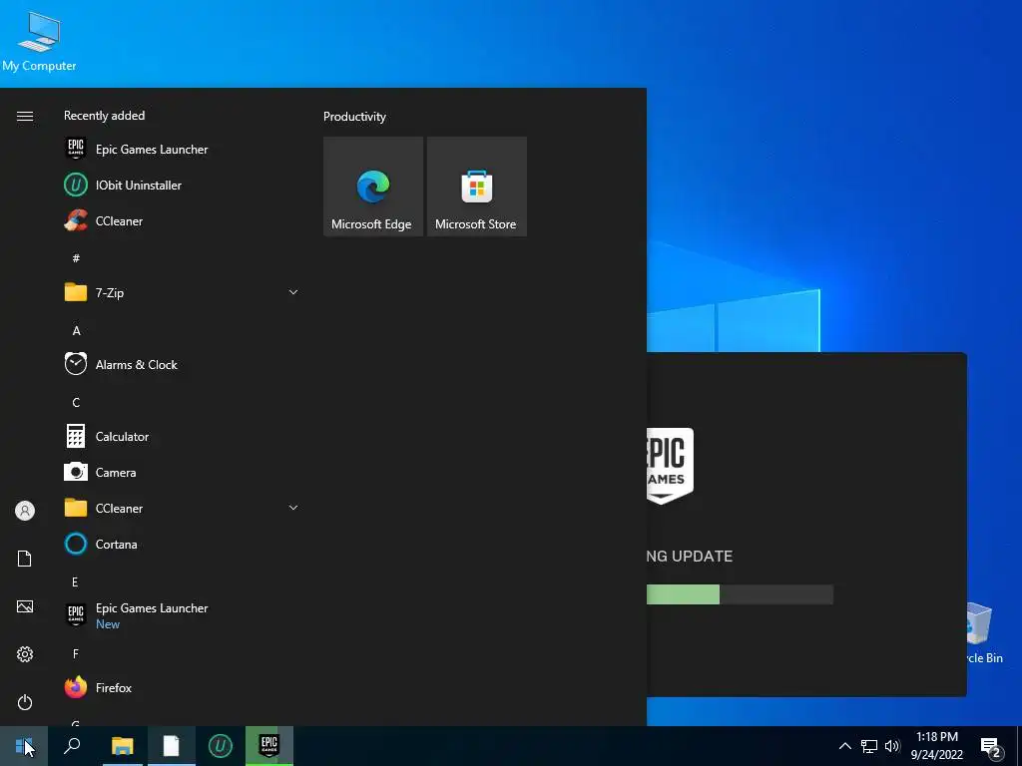Click the letter A section header
This screenshot has width=1022, height=766.
(x=76, y=330)
